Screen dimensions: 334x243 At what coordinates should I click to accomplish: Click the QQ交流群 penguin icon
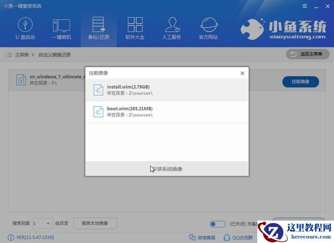coord(227,237)
